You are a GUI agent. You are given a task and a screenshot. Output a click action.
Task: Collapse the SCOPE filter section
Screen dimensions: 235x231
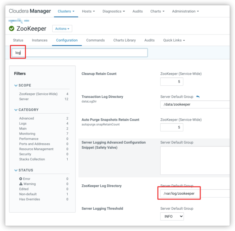pos(23,85)
